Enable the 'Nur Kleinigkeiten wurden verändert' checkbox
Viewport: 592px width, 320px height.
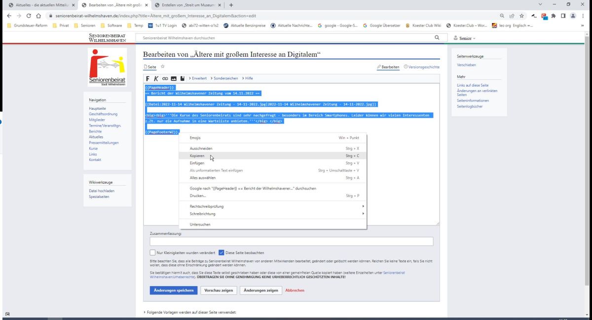click(x=152, y=253)
